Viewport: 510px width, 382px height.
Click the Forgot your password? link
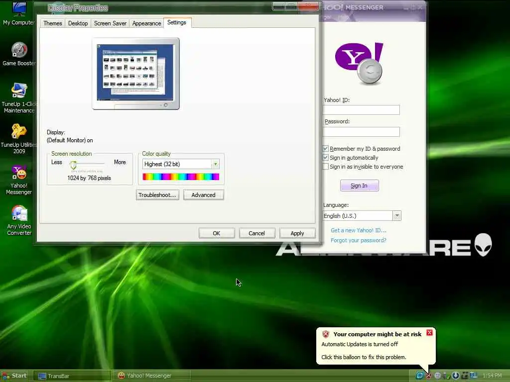click(359, 240)
